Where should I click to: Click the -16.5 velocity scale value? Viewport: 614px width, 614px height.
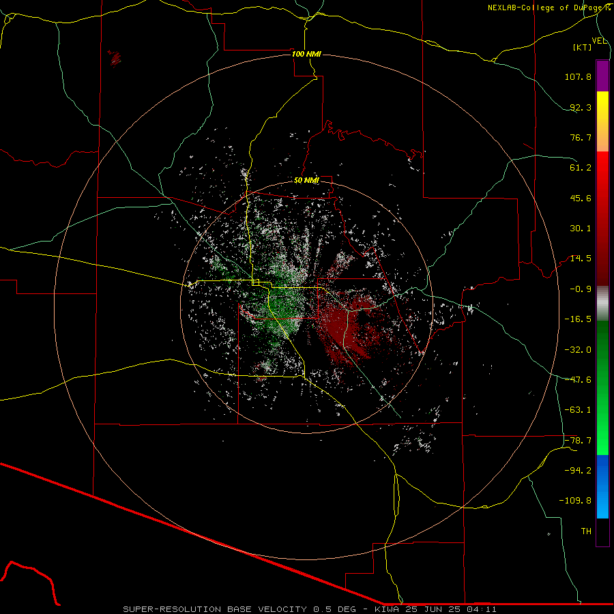click(578, 319)
